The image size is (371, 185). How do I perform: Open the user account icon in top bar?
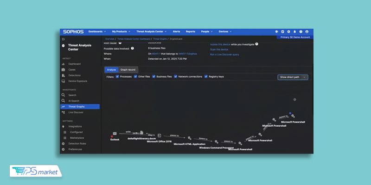[307, 31]
